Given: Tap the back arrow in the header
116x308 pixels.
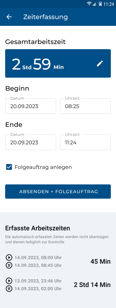Looking at the screenshot, I should (9, 17).
